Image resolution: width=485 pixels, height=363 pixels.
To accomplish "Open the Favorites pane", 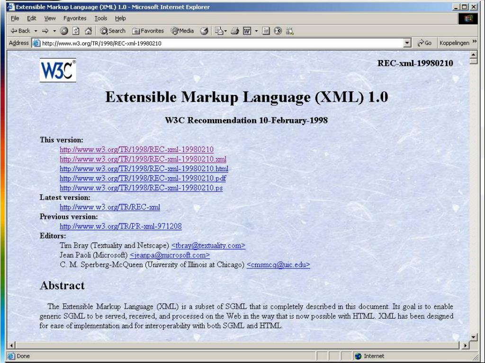I will (148, 31).
